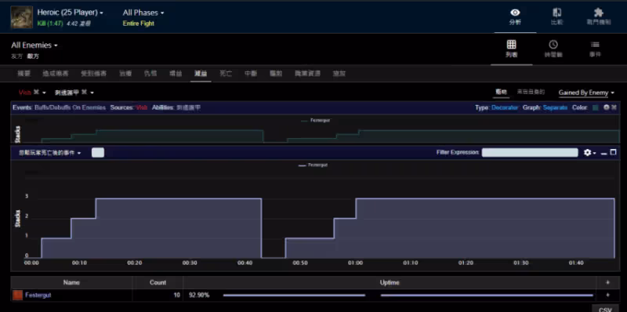The image size is (627, 312).
Task: Click the Festergut boss portrait thumbnail
Action: pyautogui.click(x=22, y=17)
